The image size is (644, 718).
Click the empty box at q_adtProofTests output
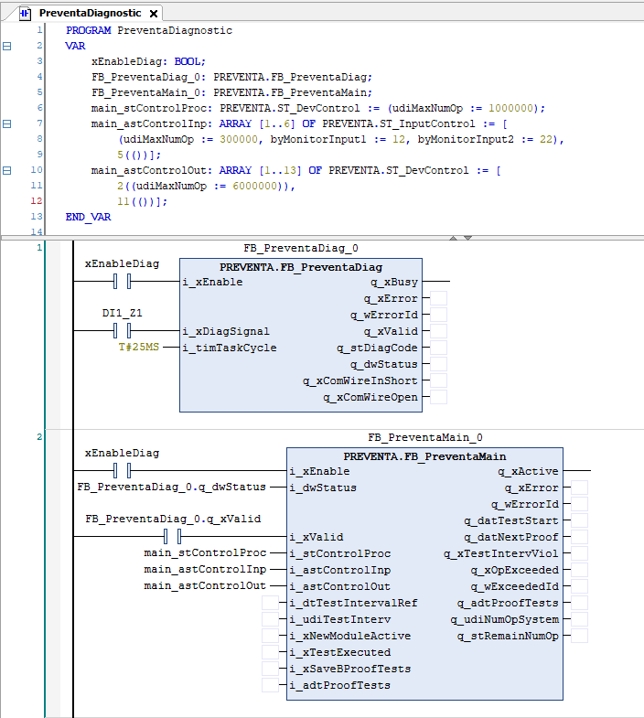[579, 603]
